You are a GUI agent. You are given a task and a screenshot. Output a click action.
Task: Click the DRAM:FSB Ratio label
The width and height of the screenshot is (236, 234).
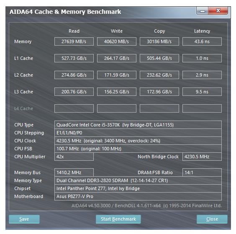[155, 172]
